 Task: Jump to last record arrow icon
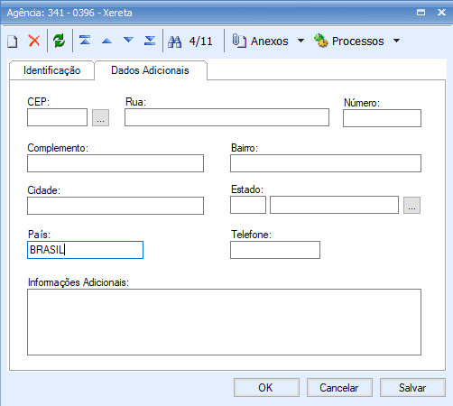tap(150, 41)
